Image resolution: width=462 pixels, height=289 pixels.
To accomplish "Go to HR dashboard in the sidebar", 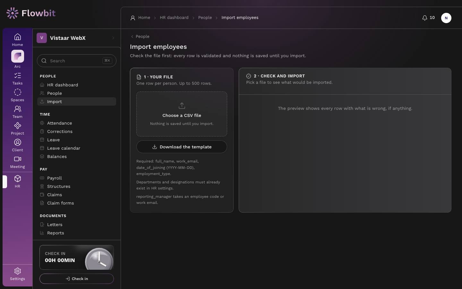I will [x=77, y=85].
